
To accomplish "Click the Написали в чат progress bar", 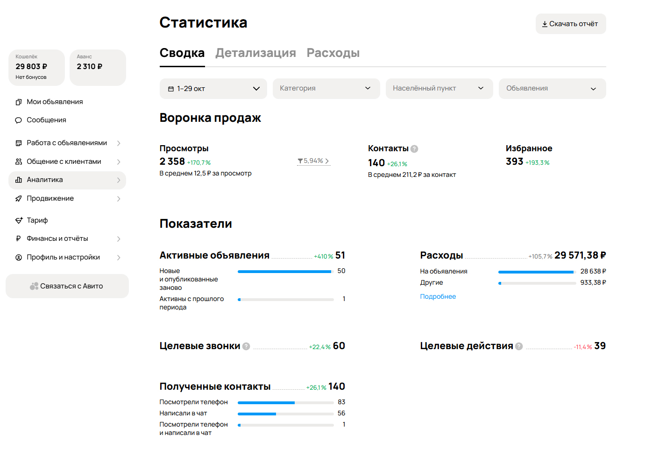I will point(286,414).
